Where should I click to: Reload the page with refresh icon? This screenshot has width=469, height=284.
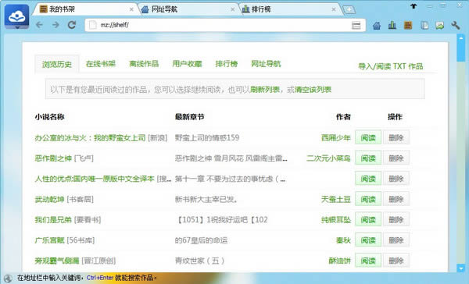(x=71, y=25)
